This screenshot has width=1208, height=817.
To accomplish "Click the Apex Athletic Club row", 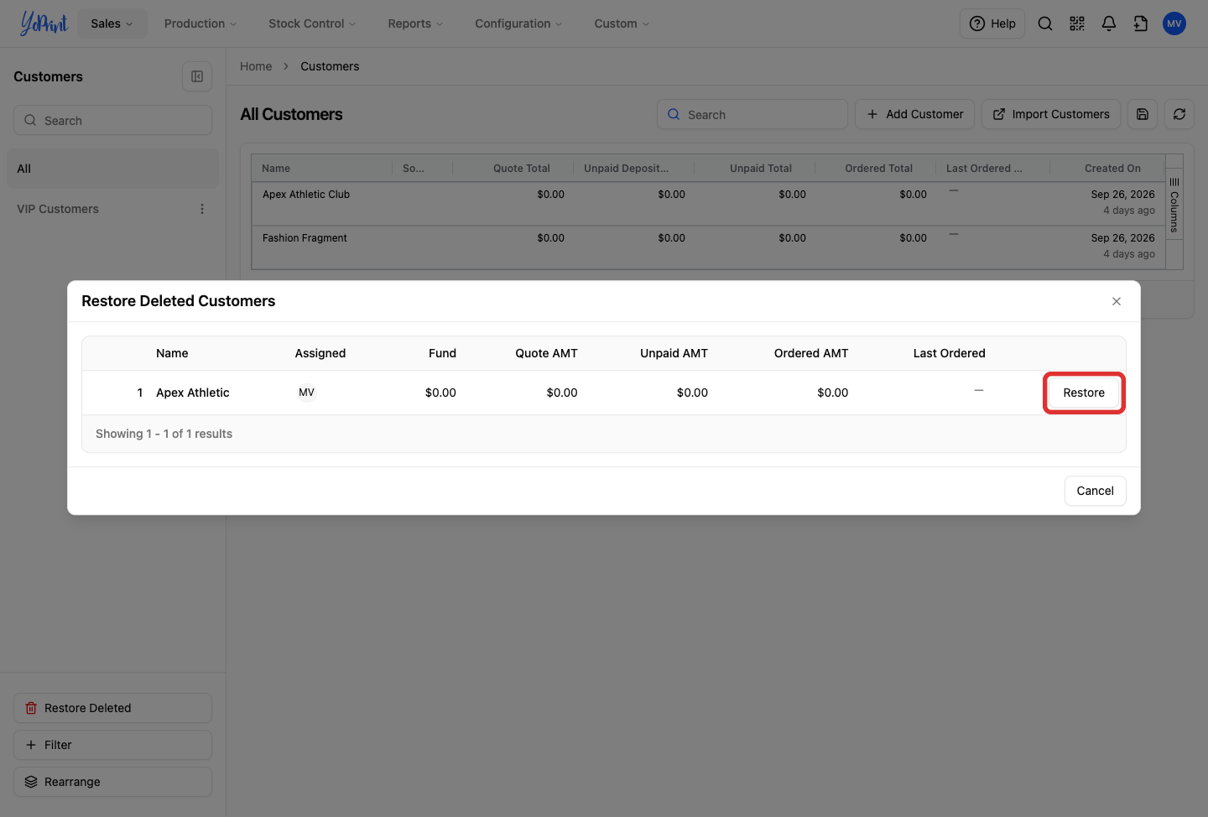I will pyautogui.click(x=708, y=204).
